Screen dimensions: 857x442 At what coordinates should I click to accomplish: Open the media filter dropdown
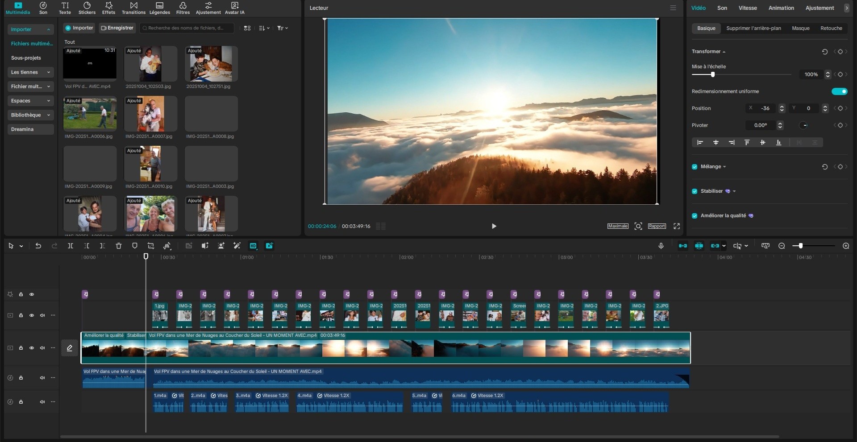282,28
